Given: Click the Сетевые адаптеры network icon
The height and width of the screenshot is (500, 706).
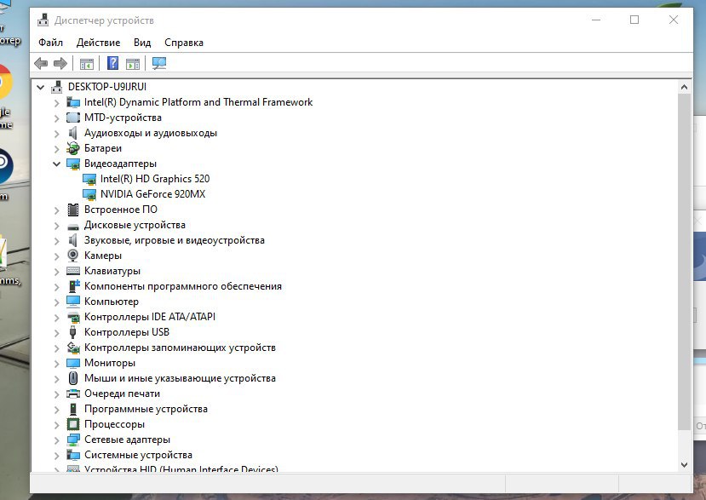Looking at the screenshot, I should point(73,440).
